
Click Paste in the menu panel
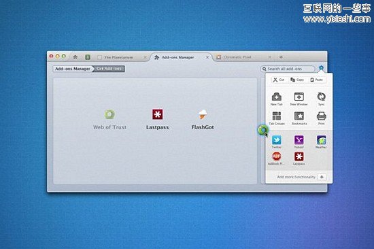pos(316,80)
